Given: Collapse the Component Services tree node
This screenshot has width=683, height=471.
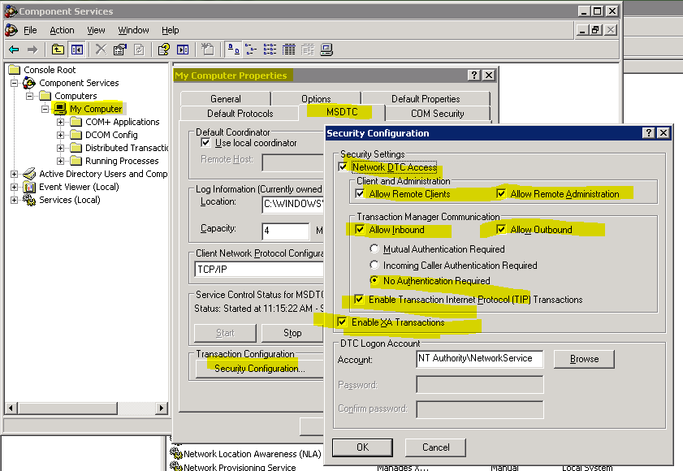Looking at the screenshot, I should [x=15, y=83].
